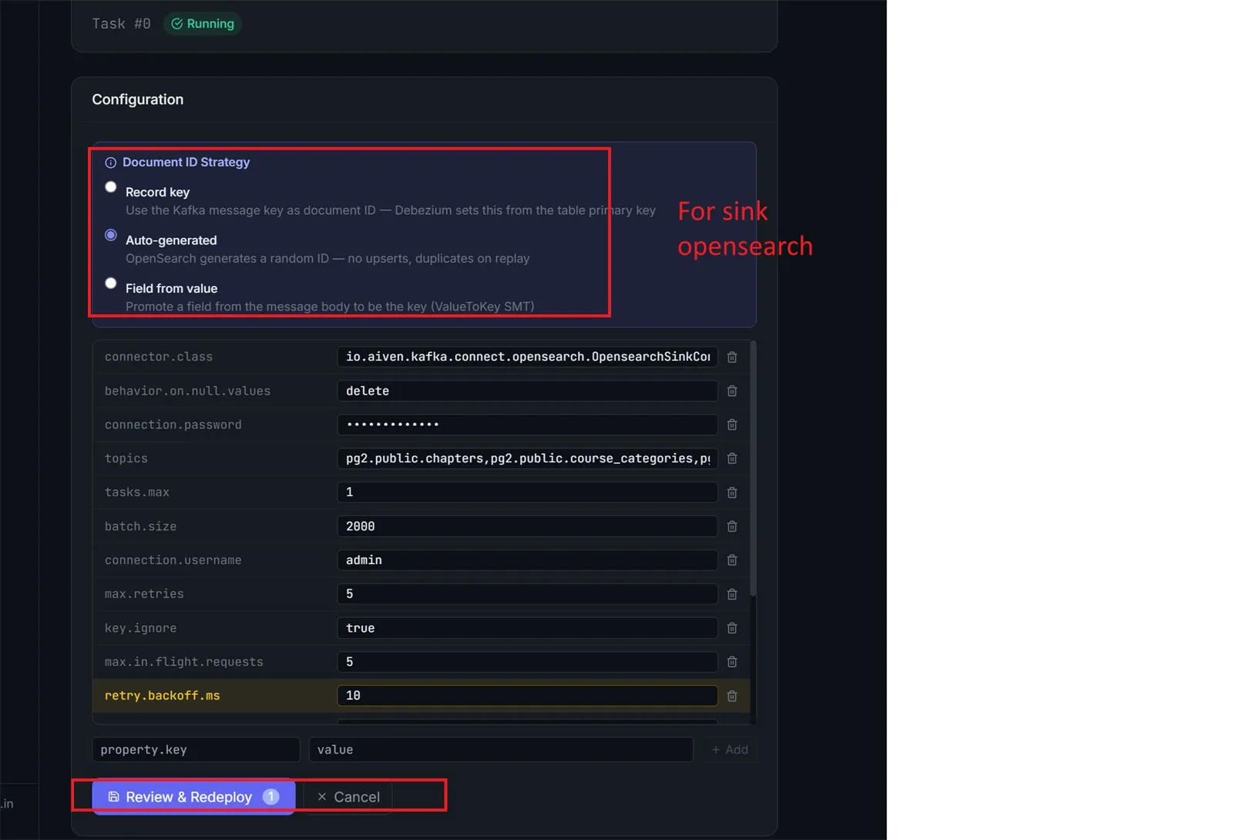Delete the max.in.flight.requests row
This screenshot has width=1233, height=840.
(x=732, y=662)
